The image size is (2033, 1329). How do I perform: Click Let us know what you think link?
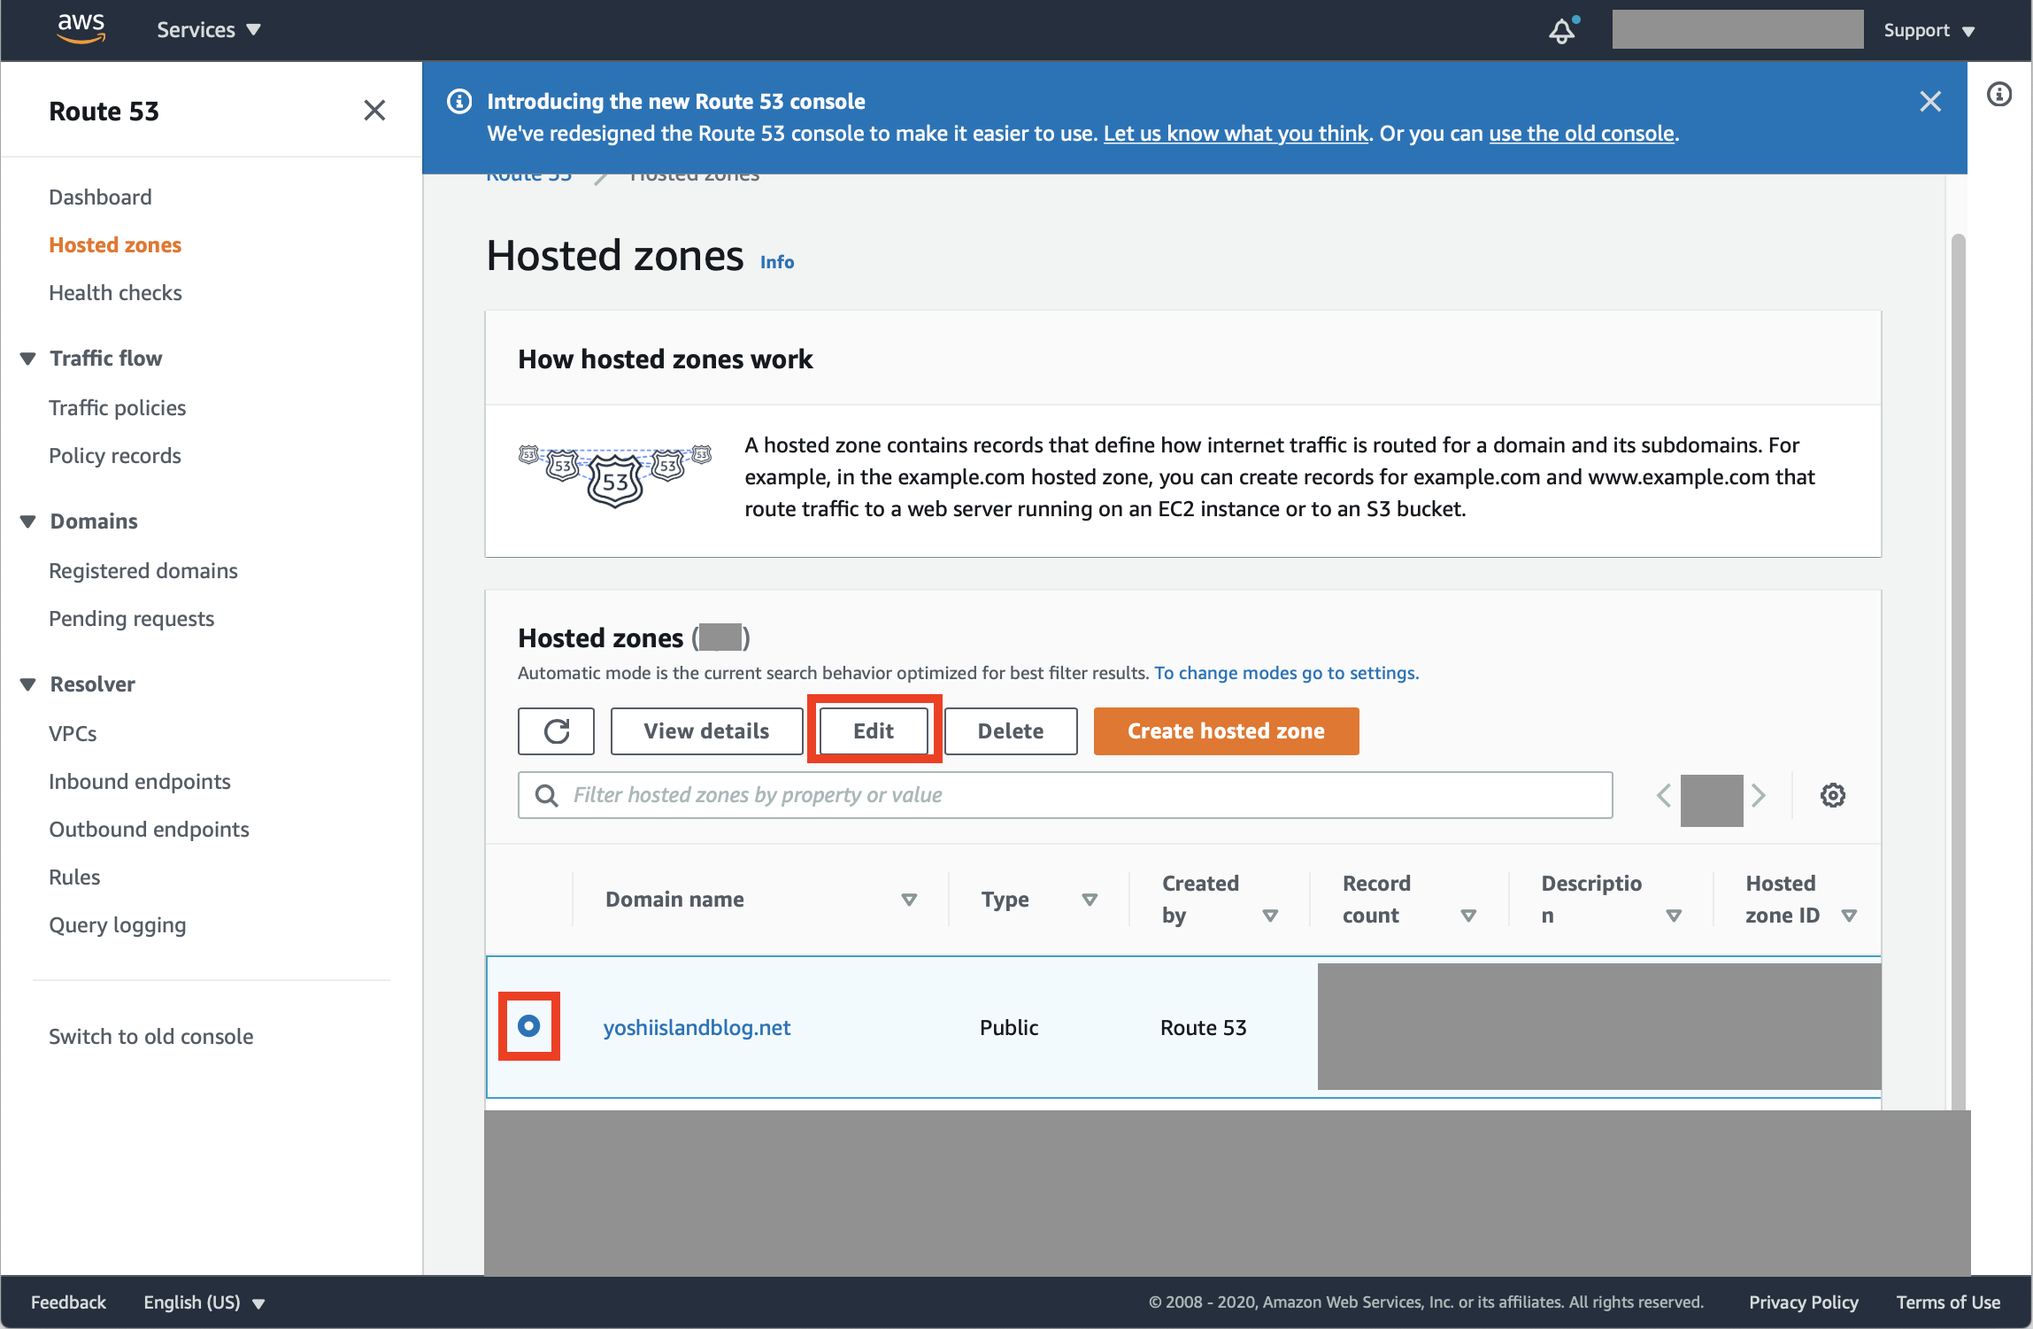1236,134
